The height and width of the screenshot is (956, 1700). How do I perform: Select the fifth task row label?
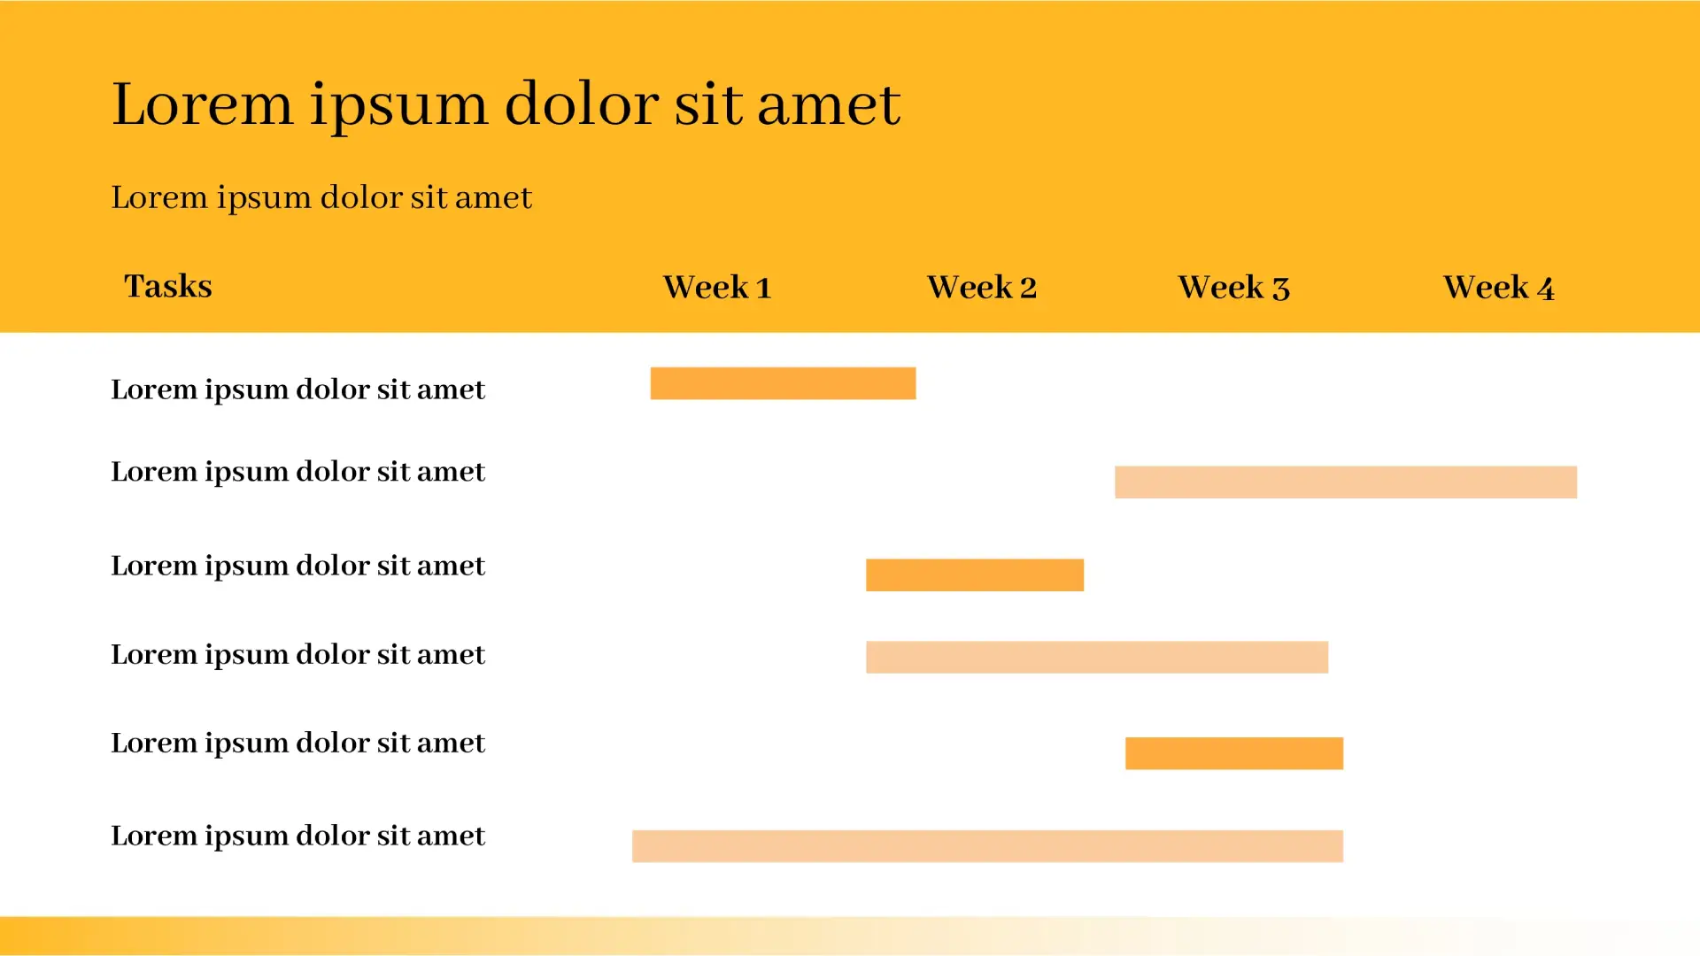(x=297, y=744)
